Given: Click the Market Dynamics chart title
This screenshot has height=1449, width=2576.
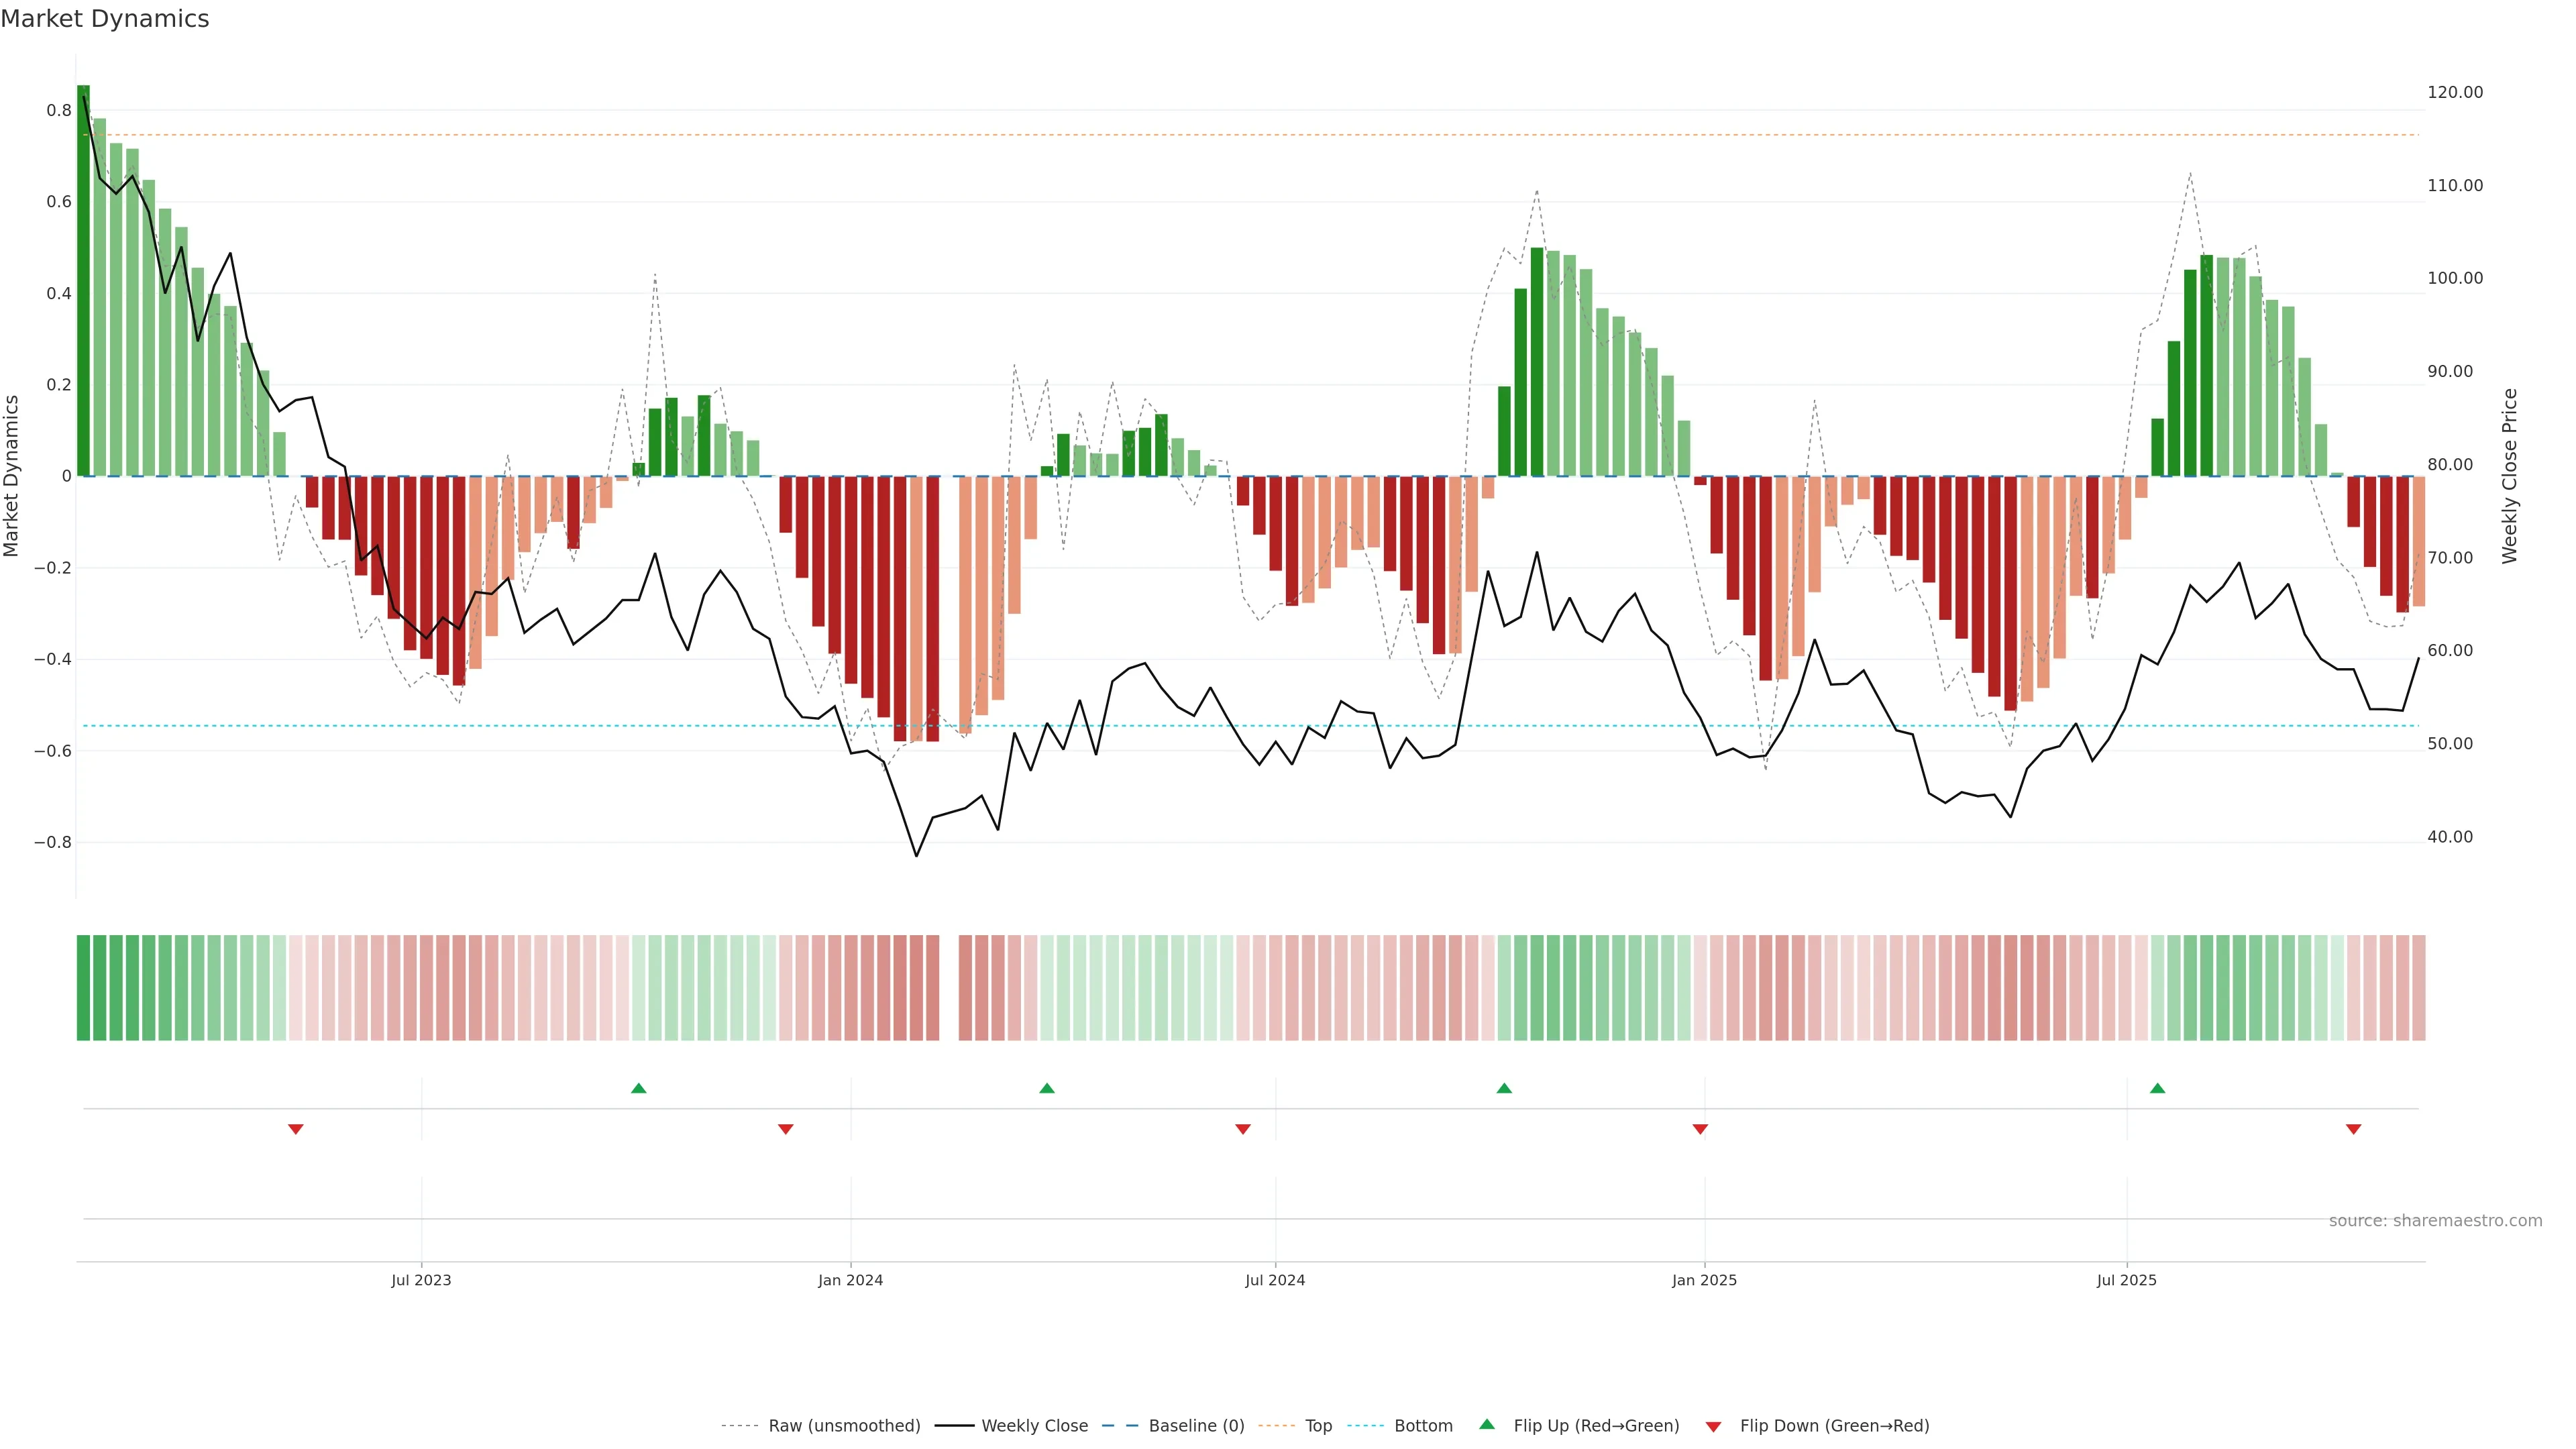Looking at the screenshot, I should [x=105, y=19].
